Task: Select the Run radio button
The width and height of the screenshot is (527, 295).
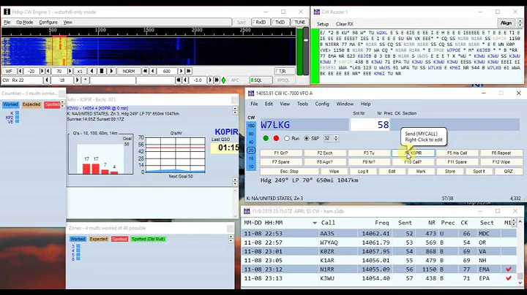Action: (x=287, y=138)
